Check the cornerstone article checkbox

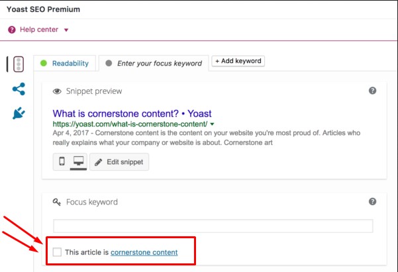(57, 251)
